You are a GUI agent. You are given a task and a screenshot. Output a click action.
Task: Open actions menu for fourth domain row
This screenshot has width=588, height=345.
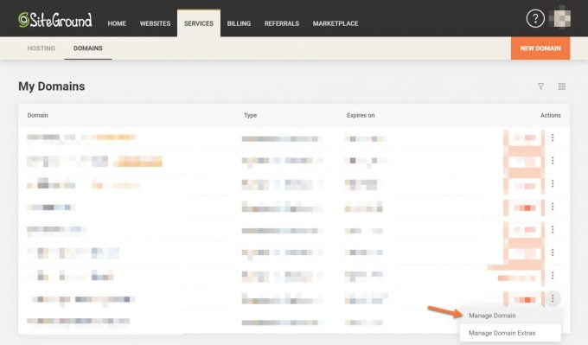click(x=553, y=207)
